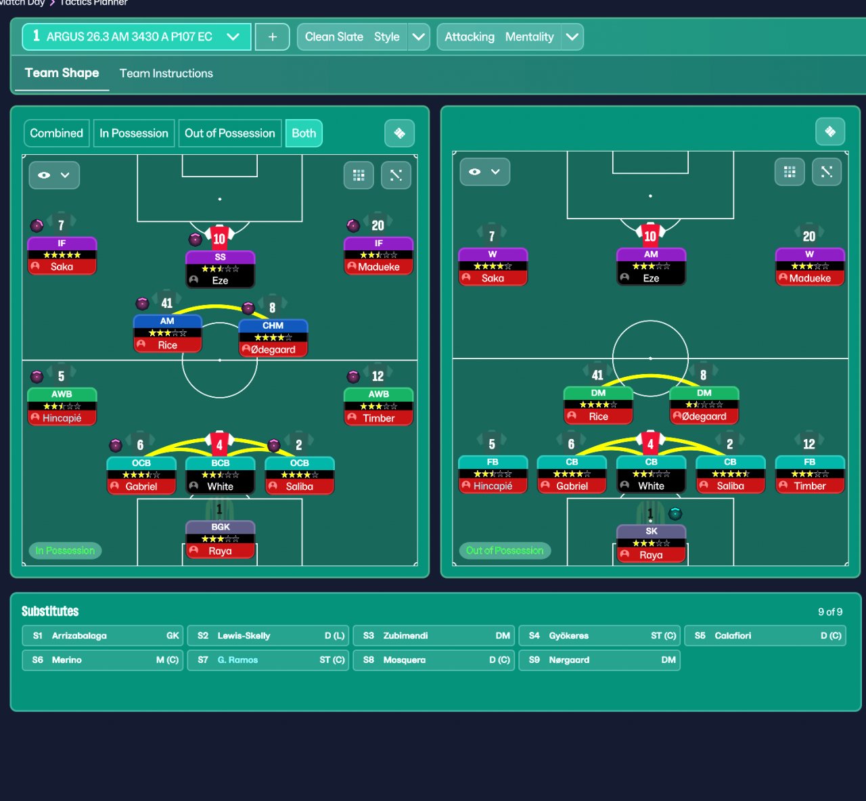This screenshot has width=866, height=801.
Task: Click Timber's number 12 shirt on Out of Possession pitch
Action: tap(809, 444)
